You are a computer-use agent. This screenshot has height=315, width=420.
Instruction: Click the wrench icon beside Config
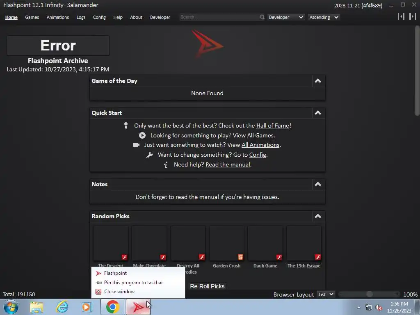[x=149, y=155]
